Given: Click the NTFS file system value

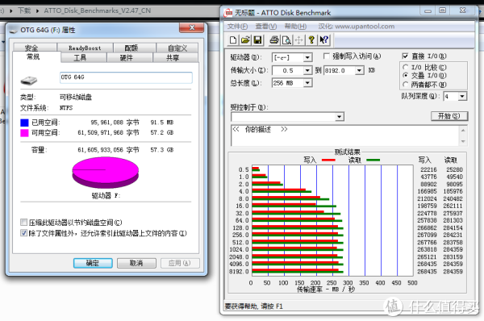Looking at the screenshot, I should pyautogui.click(x=66, y=108).
